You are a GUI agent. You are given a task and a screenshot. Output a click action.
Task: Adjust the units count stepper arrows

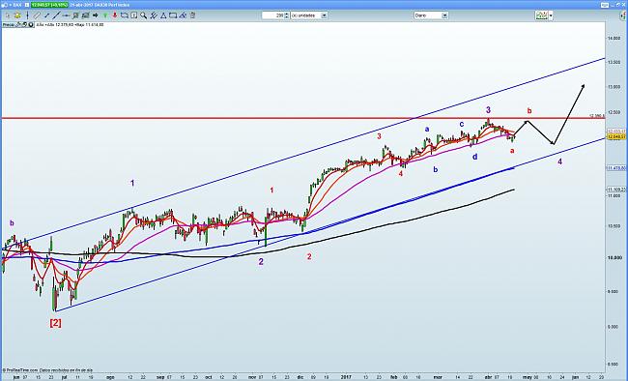click(x=287, y=15)
